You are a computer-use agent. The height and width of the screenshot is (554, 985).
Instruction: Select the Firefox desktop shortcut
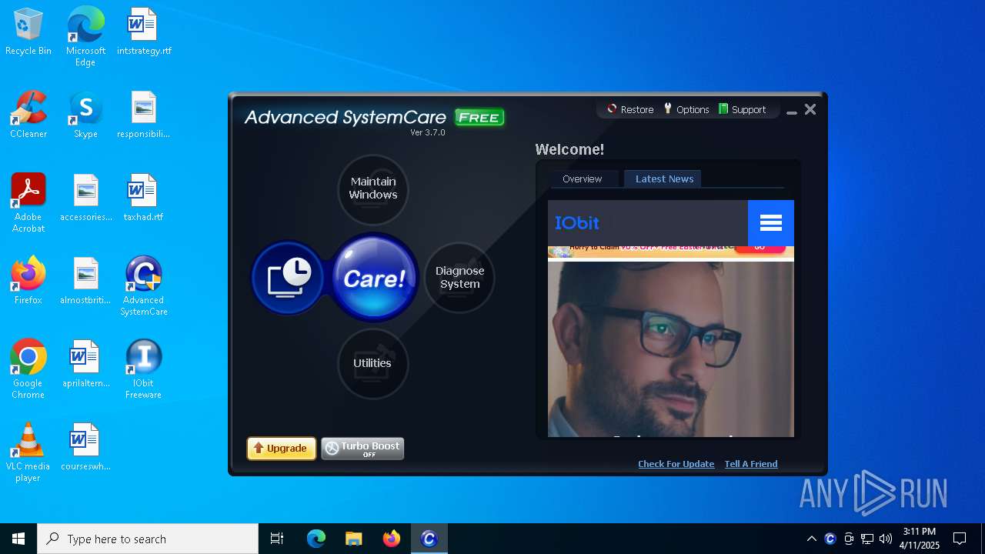point(28,282)
